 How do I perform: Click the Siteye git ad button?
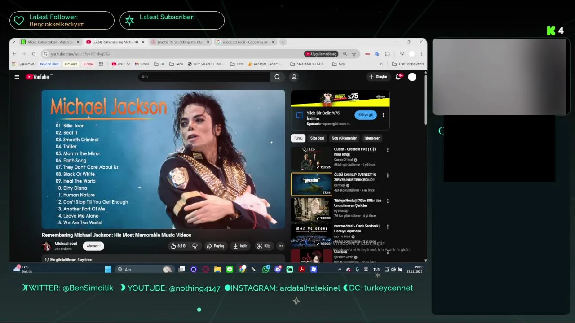click(x=366, y=115)
